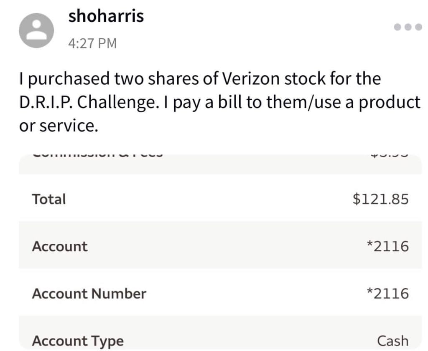Image resolution: width=428 pixels, height=351 pixels.
Task: Click the 'or service.' message line
Action: [59, 126]
